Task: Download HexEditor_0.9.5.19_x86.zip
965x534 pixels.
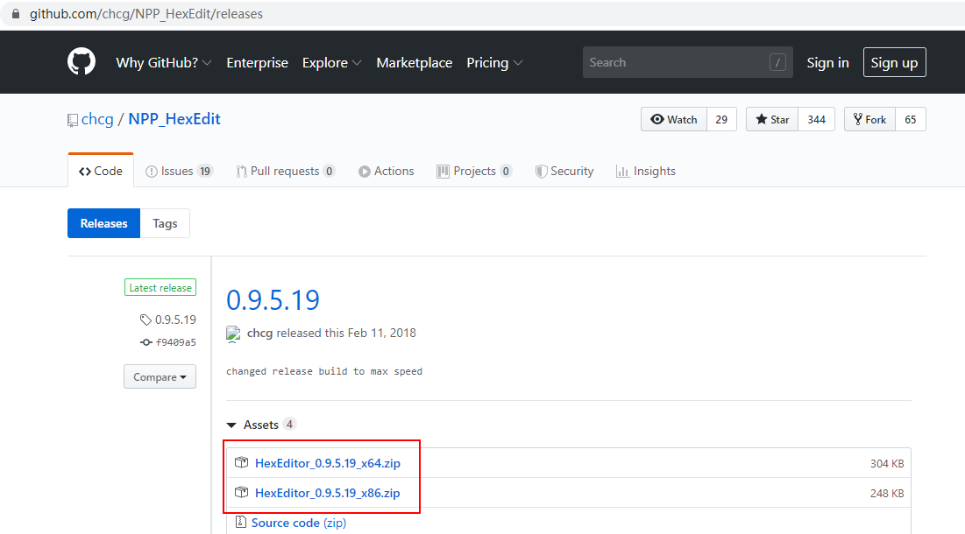Action: [x=328, y=493]
